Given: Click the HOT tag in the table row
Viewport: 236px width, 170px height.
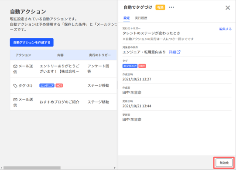Looking at the screenshot, I should point(59,86).
